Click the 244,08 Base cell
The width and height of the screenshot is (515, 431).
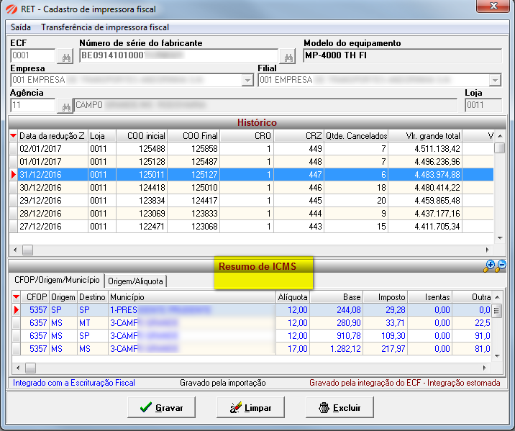(336, 310)
